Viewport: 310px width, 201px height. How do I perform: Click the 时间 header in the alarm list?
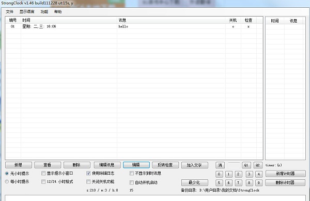pyautogui.click(x=69, y=20)
